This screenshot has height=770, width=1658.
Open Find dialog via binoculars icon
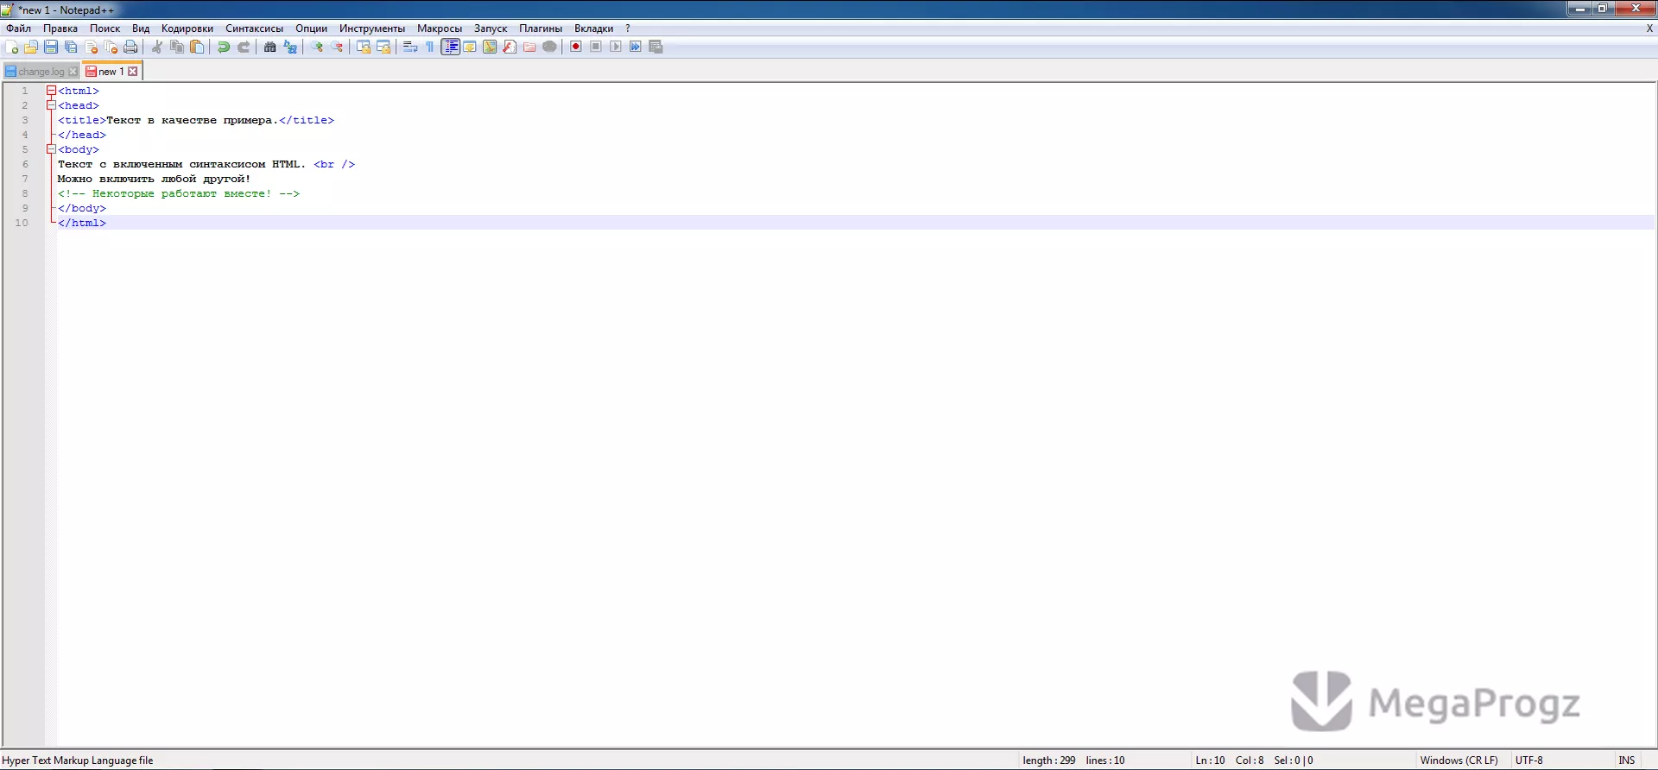(270, 47)
